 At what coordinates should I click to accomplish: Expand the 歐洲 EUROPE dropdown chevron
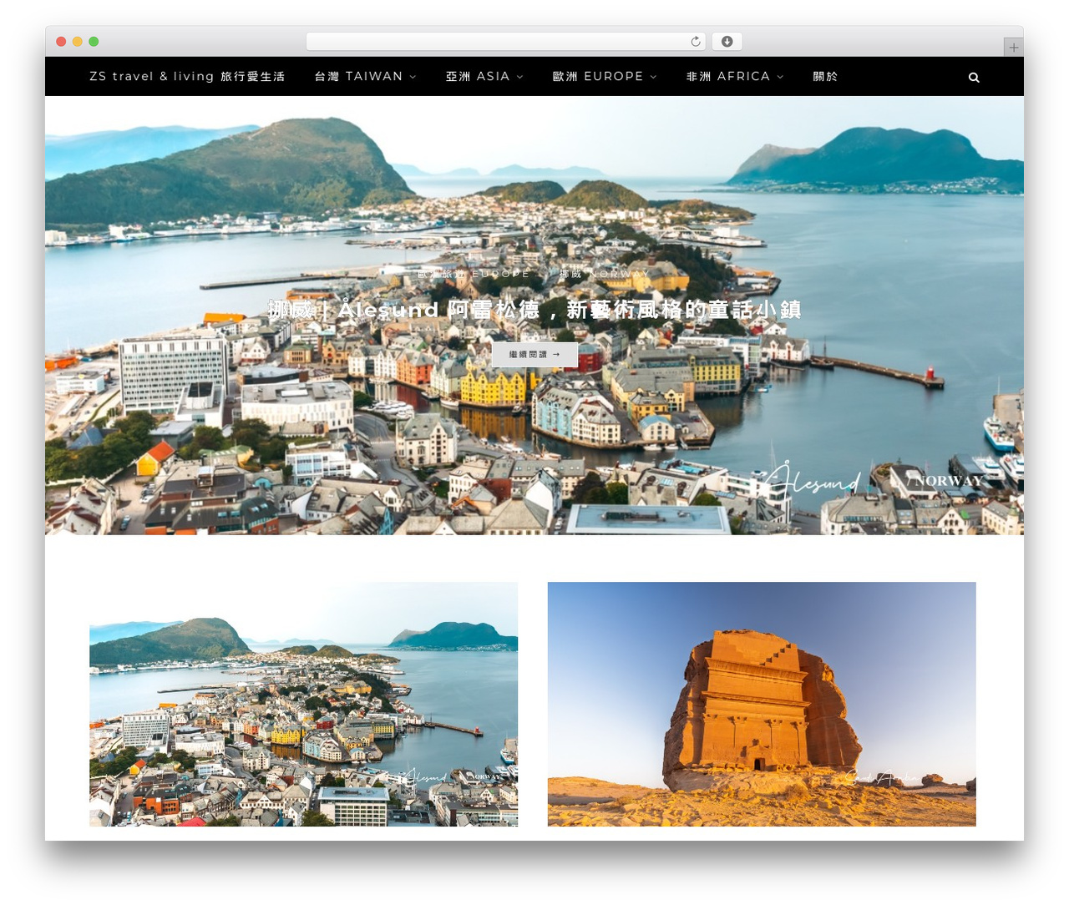click(x=653, y=77)
